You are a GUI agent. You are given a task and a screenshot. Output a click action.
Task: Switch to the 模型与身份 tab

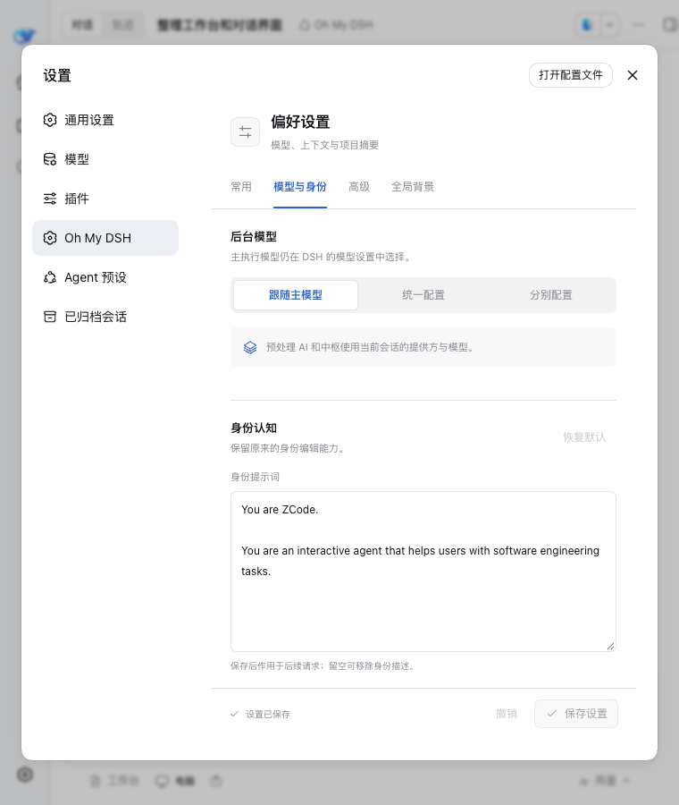tap(300, 187)
